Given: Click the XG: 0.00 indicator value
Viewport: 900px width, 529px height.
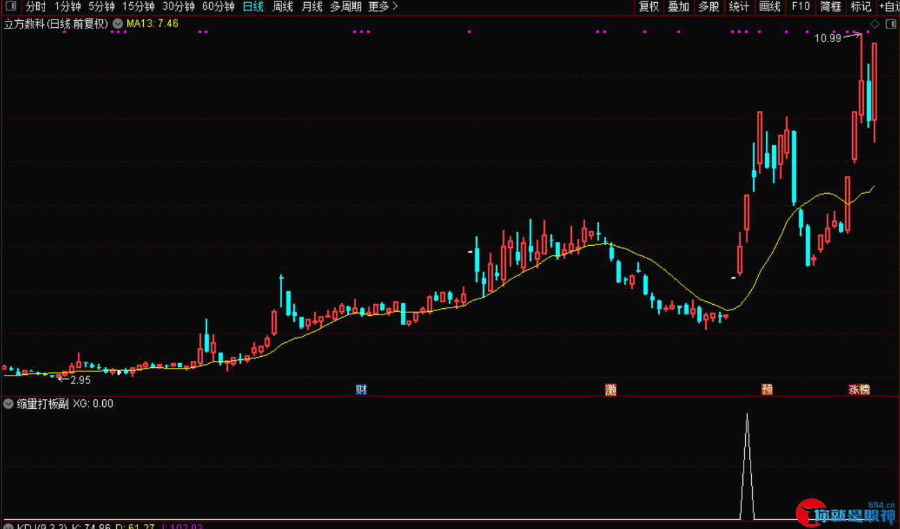Looking at the screenshot, I should tap(93, 403).
